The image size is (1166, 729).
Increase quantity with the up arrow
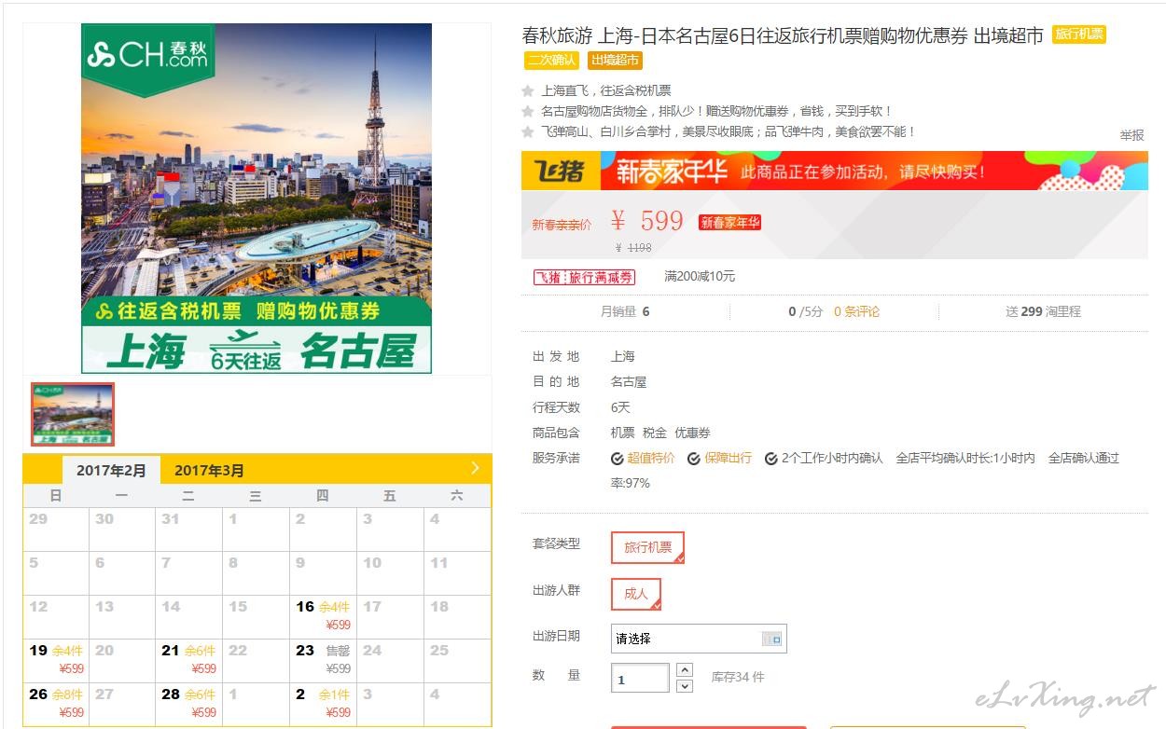coord(685,669)
